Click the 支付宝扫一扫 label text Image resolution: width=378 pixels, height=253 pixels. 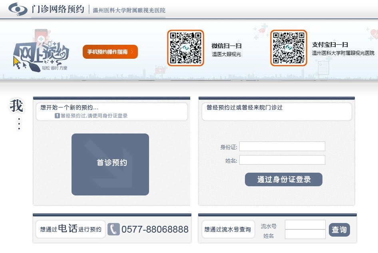pyautogui.click(x=330, y=45)
